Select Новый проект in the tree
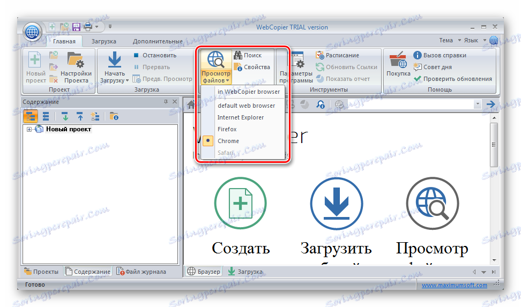The image size is (521, 307). [69, 129]
